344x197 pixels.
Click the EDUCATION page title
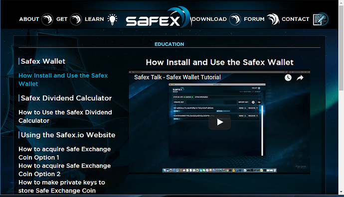[170, 44]
